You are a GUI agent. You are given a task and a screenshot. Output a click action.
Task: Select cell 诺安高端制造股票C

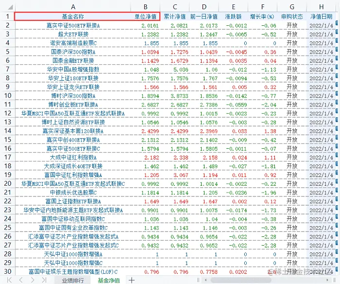73,43
